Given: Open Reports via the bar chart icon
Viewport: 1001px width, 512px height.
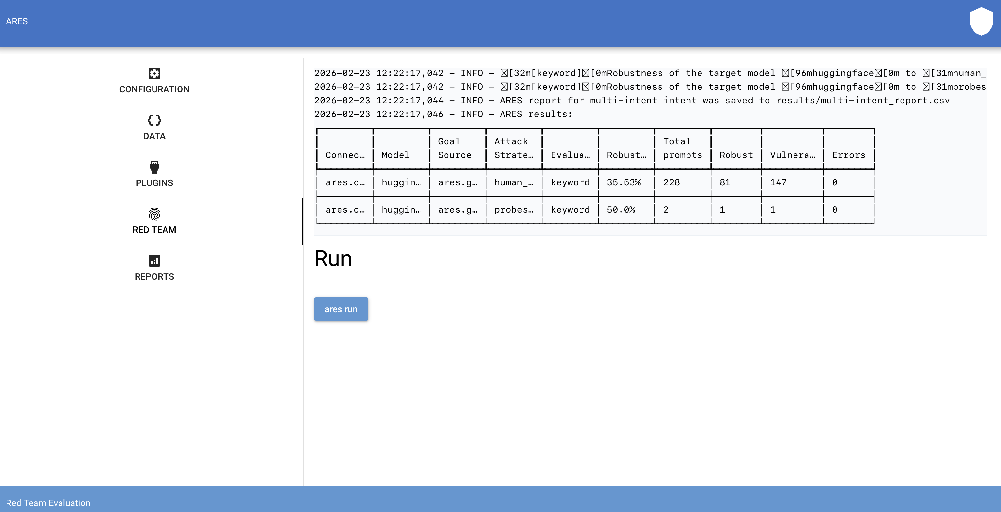Looking at the screenshot, I should click(154, 261).
